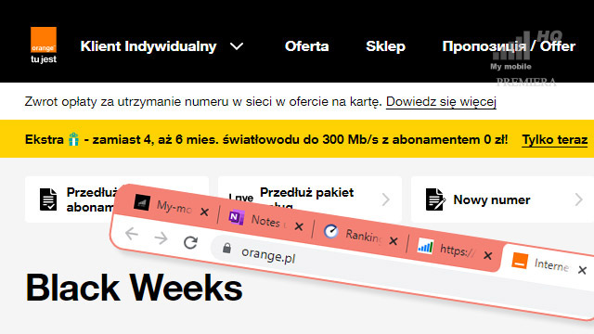Click the orange favicon on Internet tab
594x334 pixels.
tap(520, 261)
